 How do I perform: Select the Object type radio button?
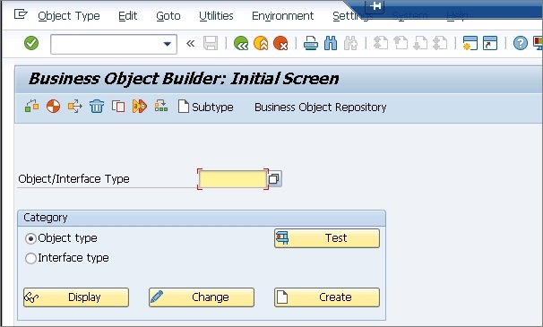[x=30, y=238]
